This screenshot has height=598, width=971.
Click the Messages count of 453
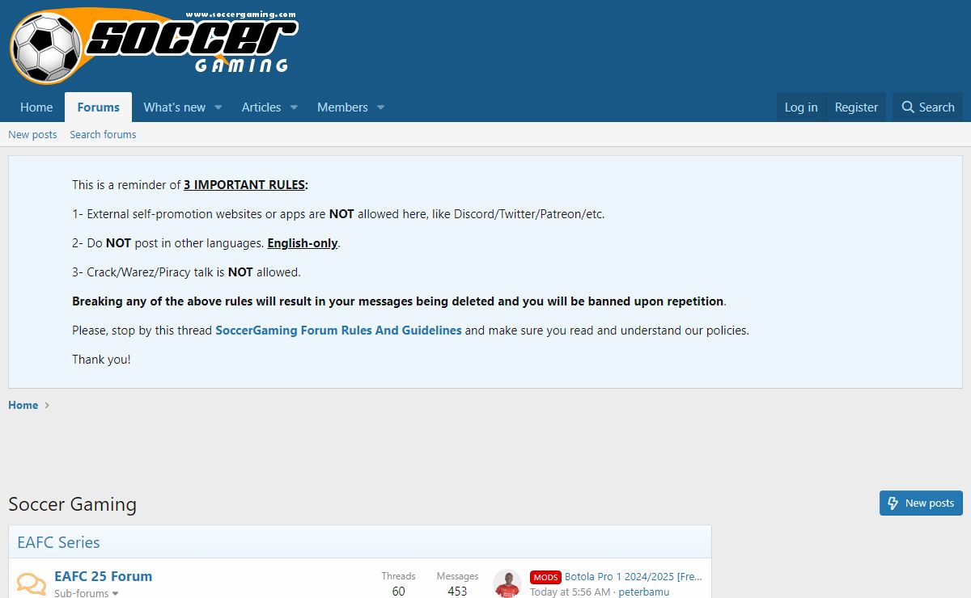click(457, 591)
